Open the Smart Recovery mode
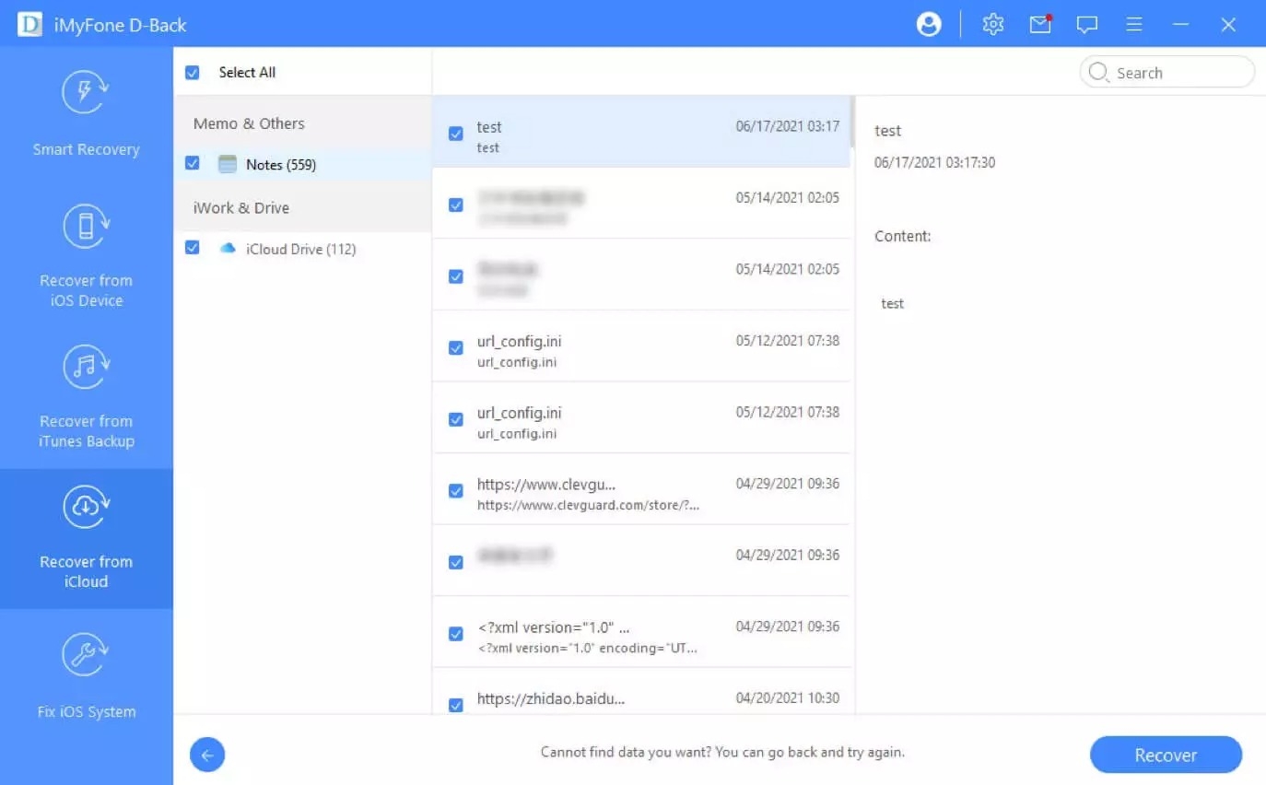The image size is (1266, 785). coord(86,115)
